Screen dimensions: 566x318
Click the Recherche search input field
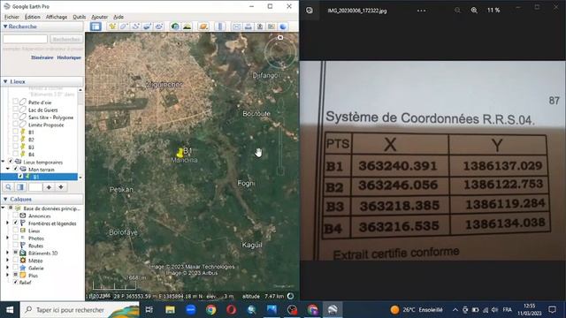(x=26, y=39)
